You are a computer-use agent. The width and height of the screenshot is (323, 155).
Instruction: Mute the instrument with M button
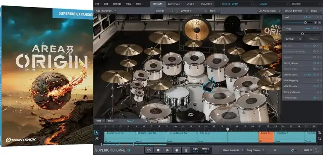pos(320,23)
